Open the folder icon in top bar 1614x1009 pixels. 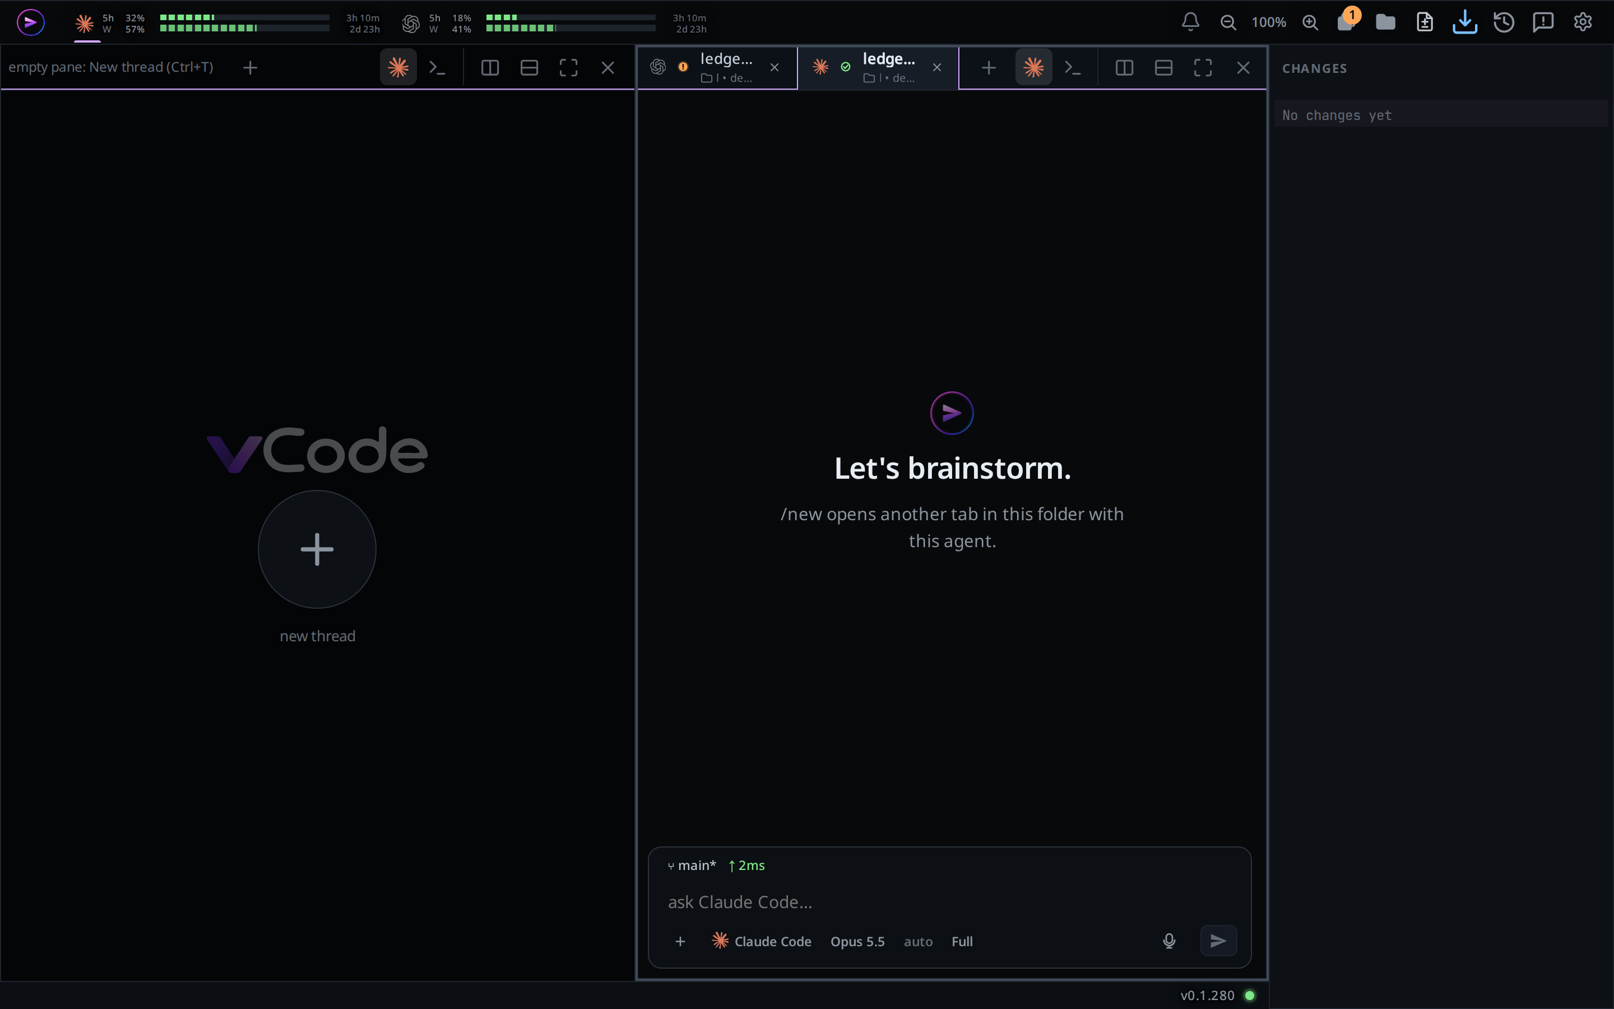coord(1385,22)
